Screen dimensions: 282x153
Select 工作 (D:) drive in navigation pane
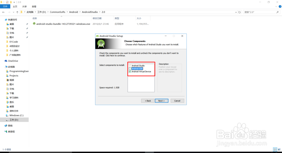(x=14, y=120)
